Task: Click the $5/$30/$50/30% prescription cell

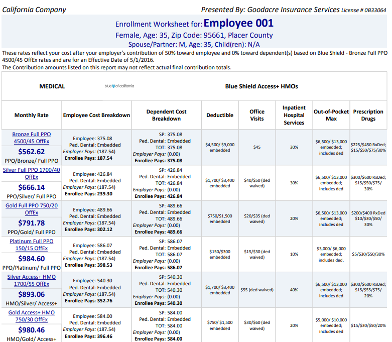Action: coord(368,254)
